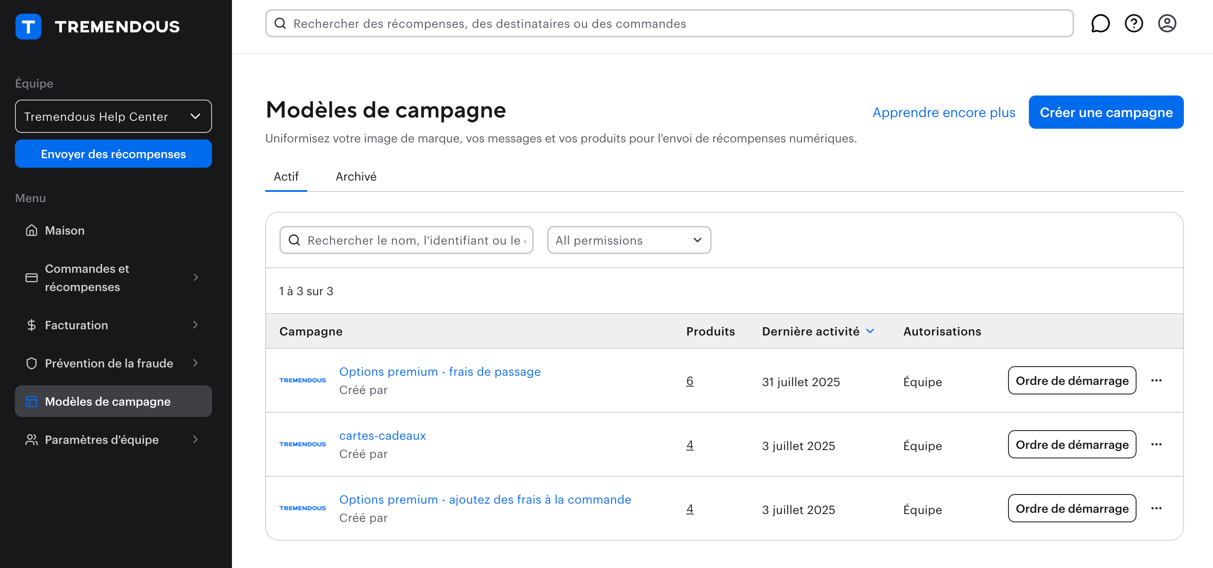This screenshot has width=1213, height=568.
Task: Click the Maison home icon
Action: [32, 230]
